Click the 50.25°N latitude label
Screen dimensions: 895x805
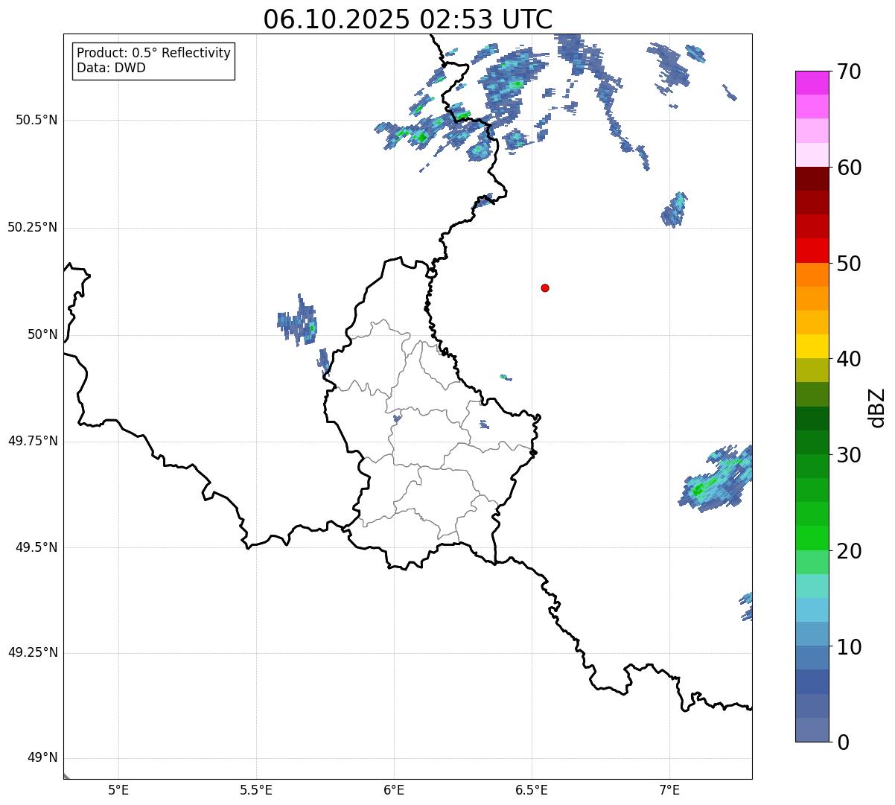pyautogui.click(x=32, y=227)
